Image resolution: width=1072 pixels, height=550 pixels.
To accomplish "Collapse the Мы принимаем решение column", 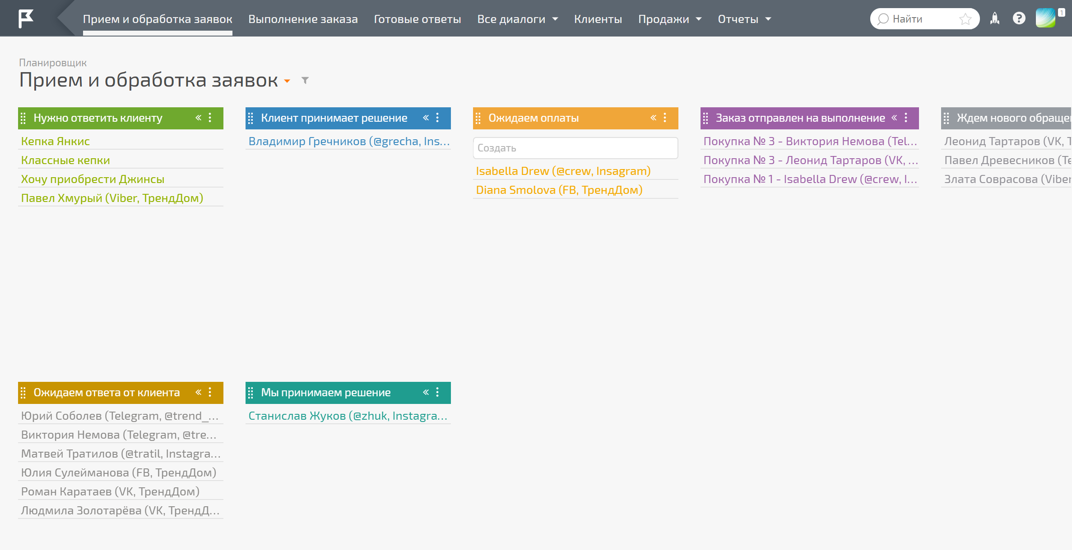I will 426,392.
